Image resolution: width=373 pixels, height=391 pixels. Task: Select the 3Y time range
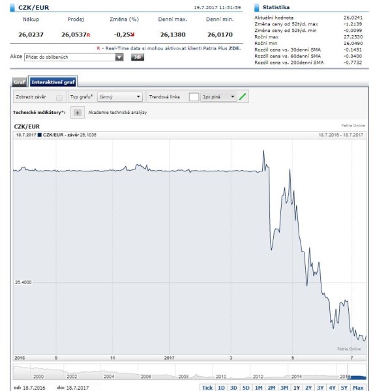(320, 388)
